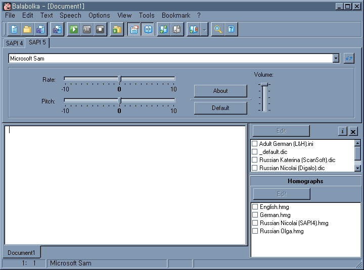This screenshot has width=364, height=270.
Task: Open the Text menu
Action: click(x=47, y=15)
